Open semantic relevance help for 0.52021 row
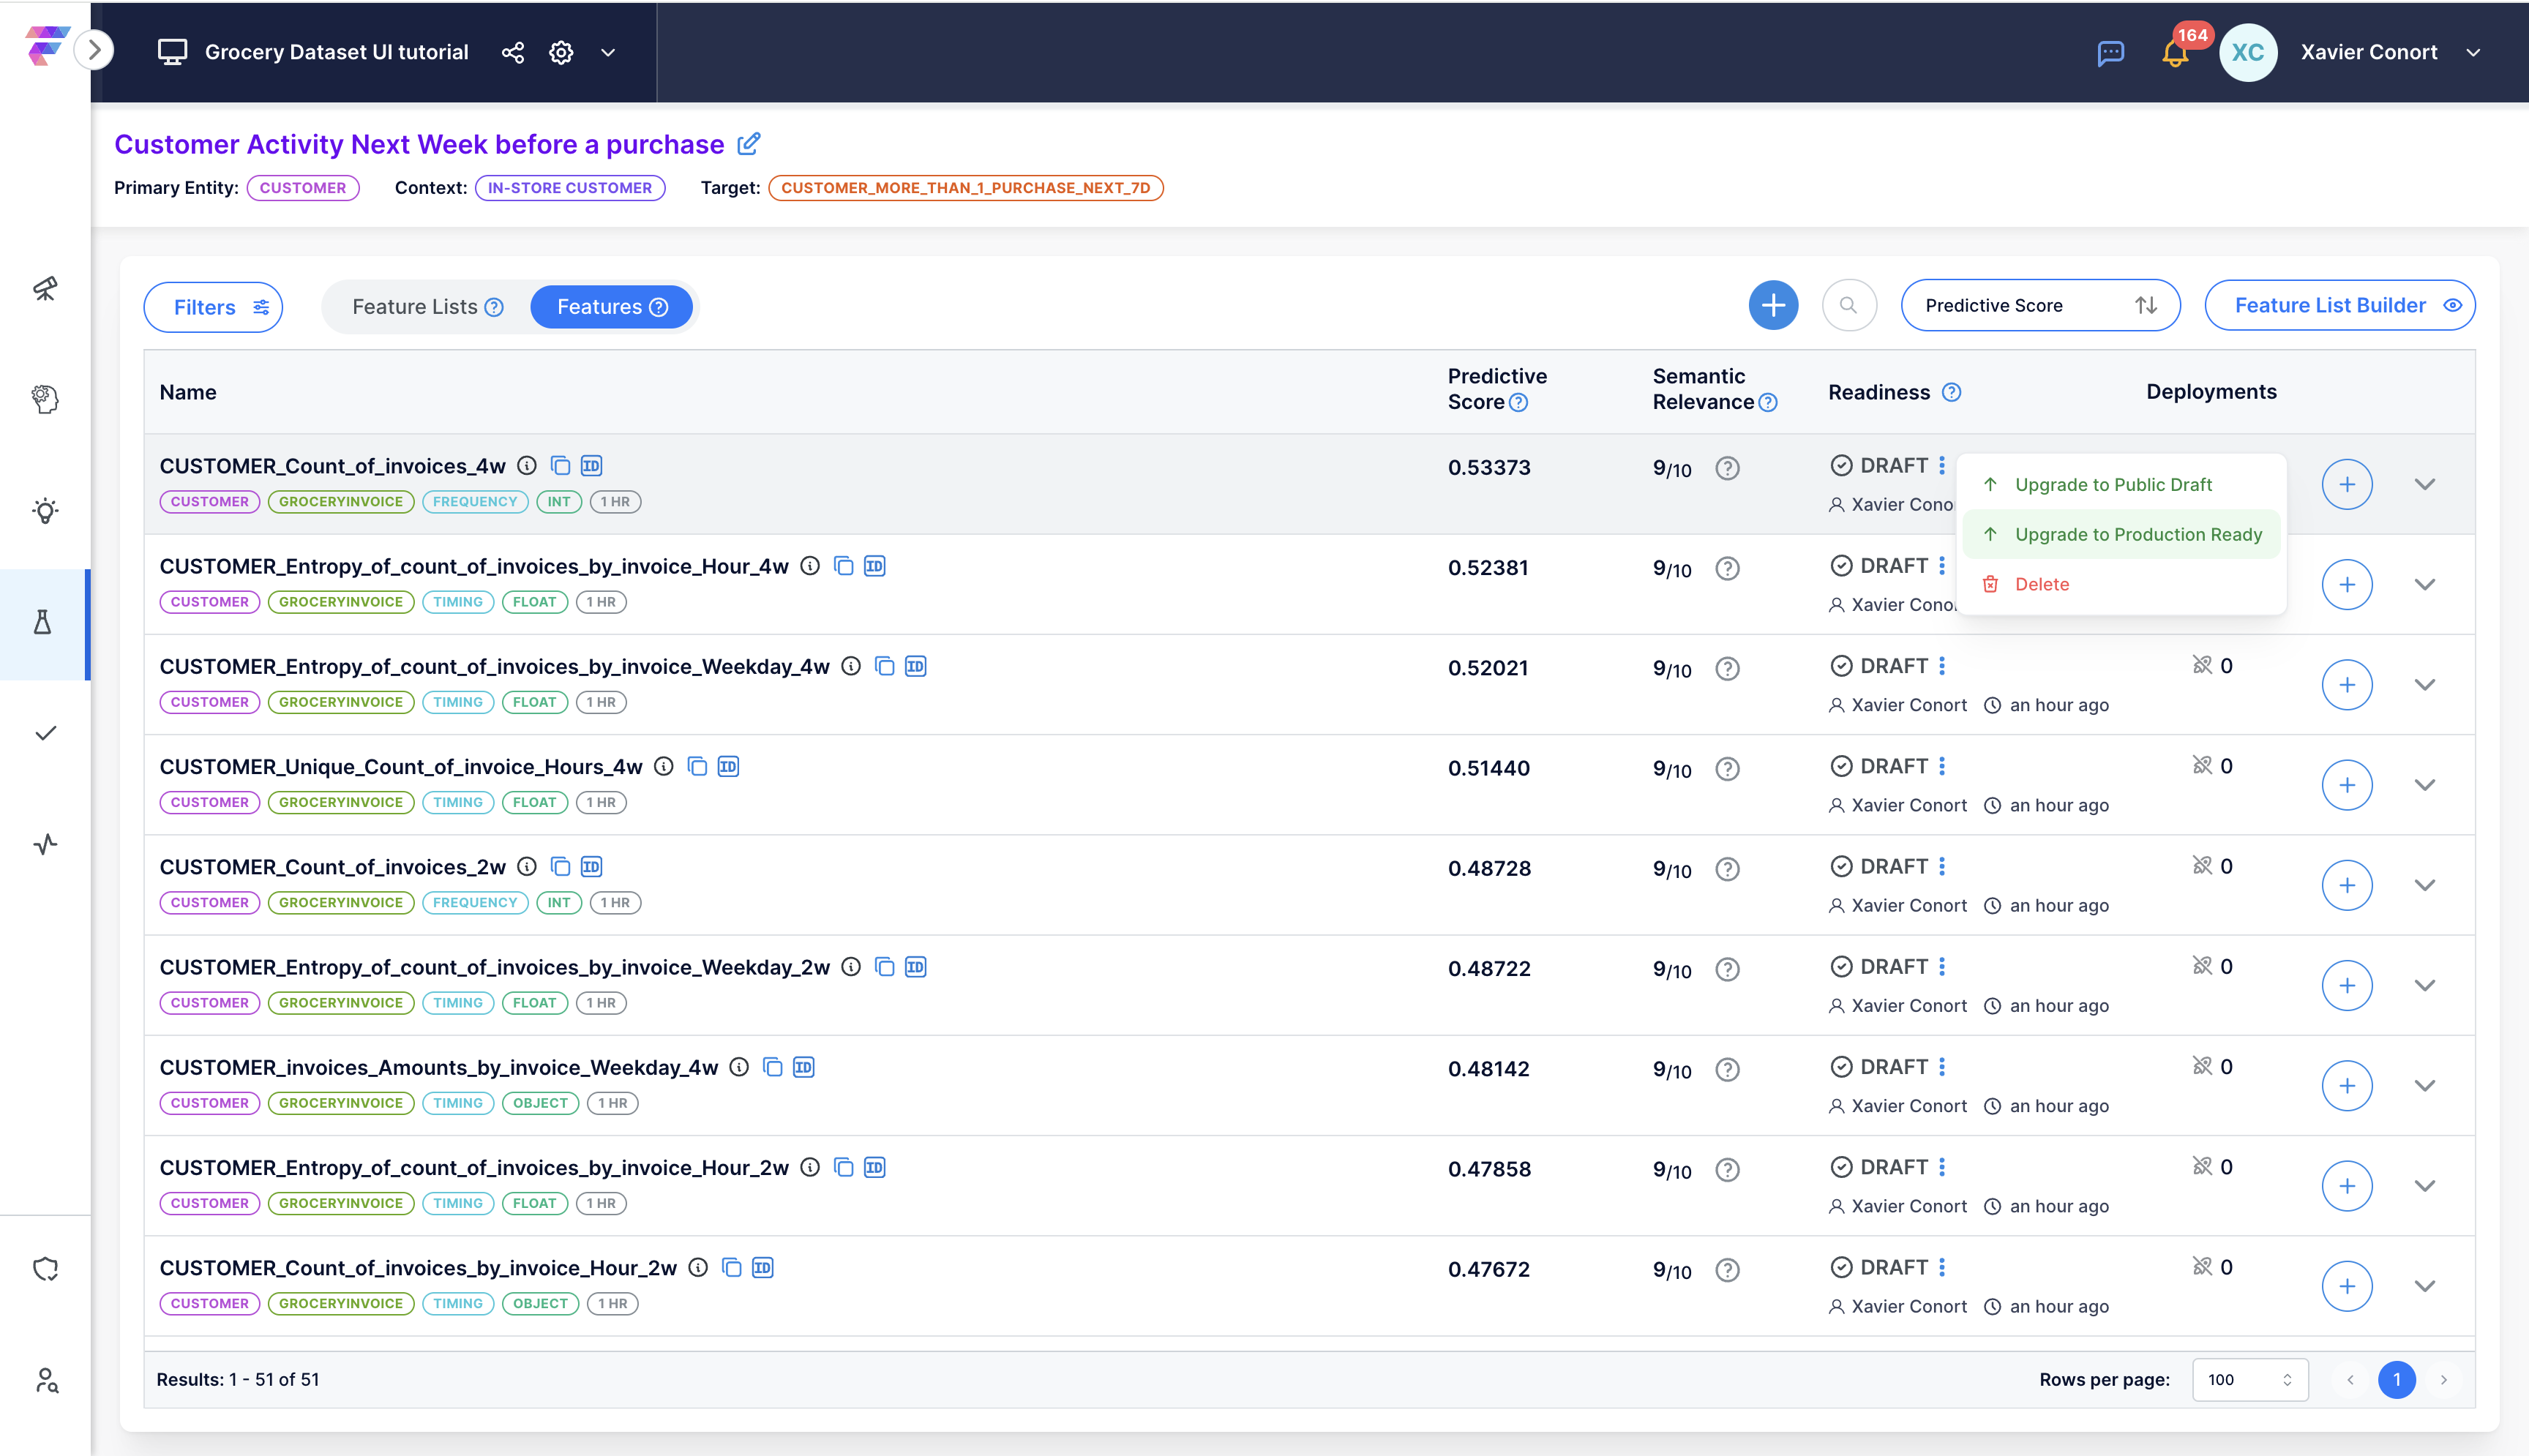 [x=1727, y=669]
